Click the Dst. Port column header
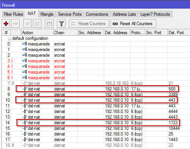Viewport: 190px width, 149px height. pyautogui.click(x=179, y=33)
